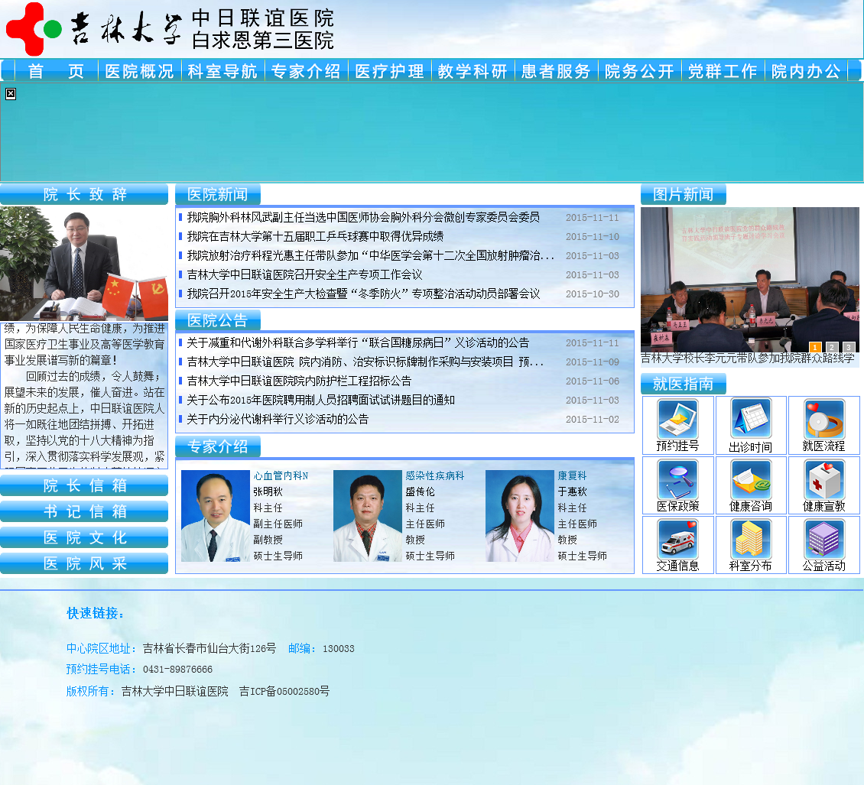Image resolution: width=864 pixels, height=785 pixels.
Task: Open 于惠秋 doctor photo
Action: 520,516
